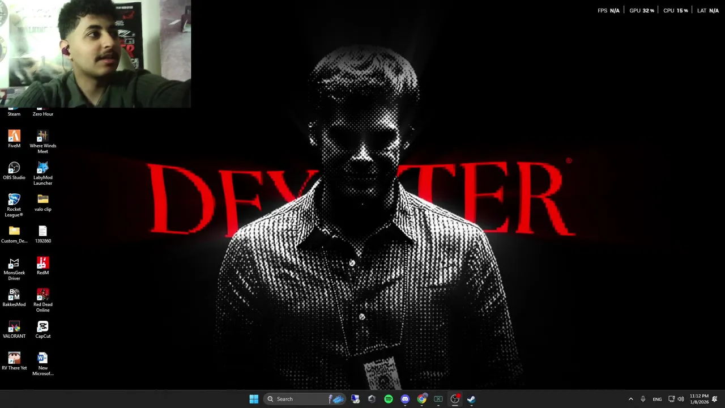Viewport: 725px width, 408px height.
Task: Launch BakkesMod from the desktop
Action: click(14, 298)
